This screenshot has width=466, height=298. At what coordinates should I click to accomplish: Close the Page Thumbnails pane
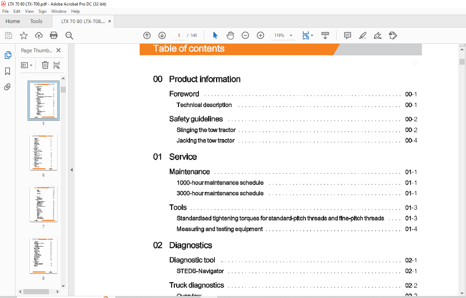[x=59, y=50]
